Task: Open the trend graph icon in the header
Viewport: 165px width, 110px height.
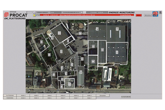Action: coord(34,12)
